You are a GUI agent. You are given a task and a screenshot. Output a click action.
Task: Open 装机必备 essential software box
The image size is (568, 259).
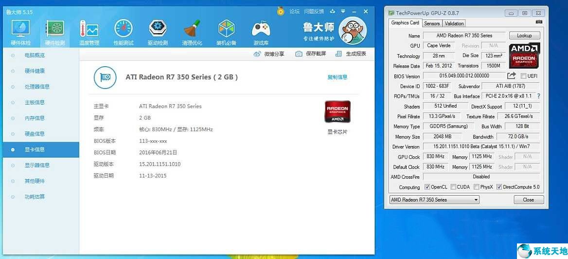(227, 29)
